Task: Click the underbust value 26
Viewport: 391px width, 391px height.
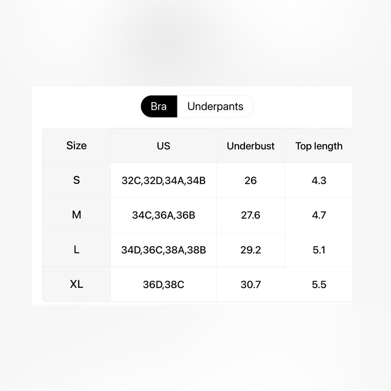Action: (x=251, y=180)
